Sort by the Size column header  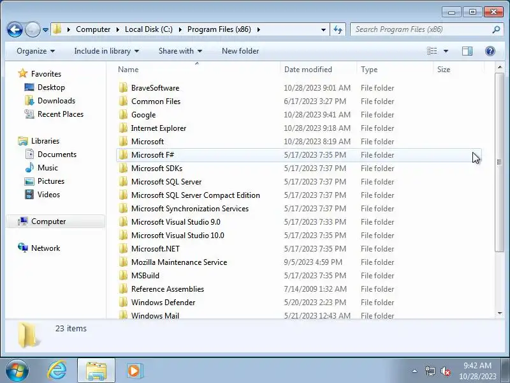tap(458, 70)
